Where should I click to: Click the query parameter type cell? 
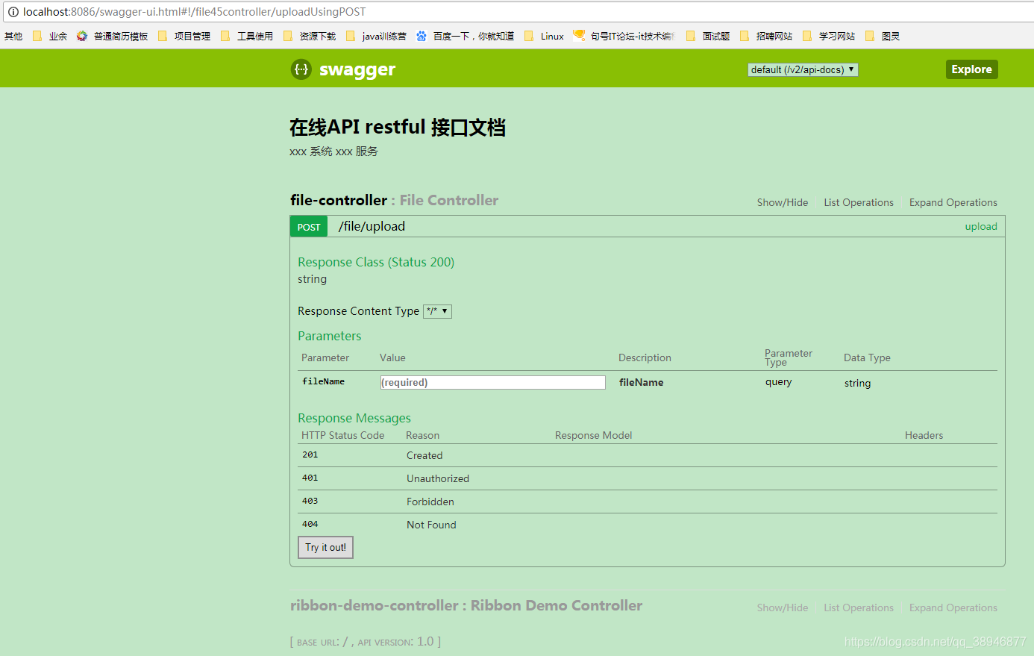778,382
